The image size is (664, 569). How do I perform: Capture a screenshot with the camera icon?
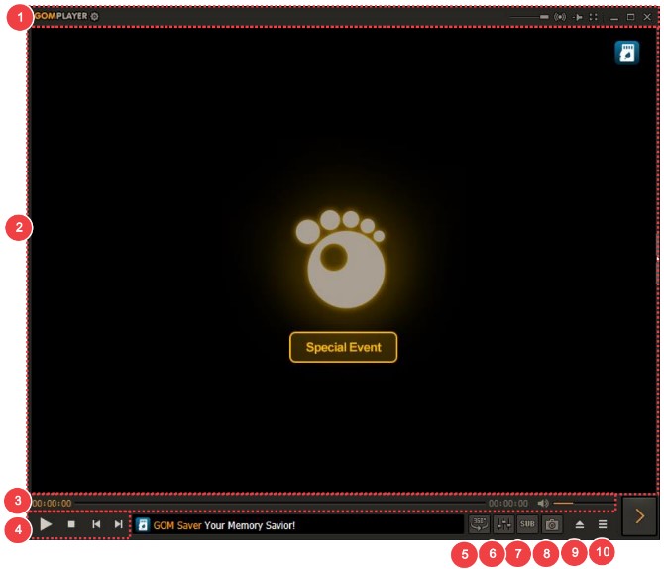coord(553,524)
